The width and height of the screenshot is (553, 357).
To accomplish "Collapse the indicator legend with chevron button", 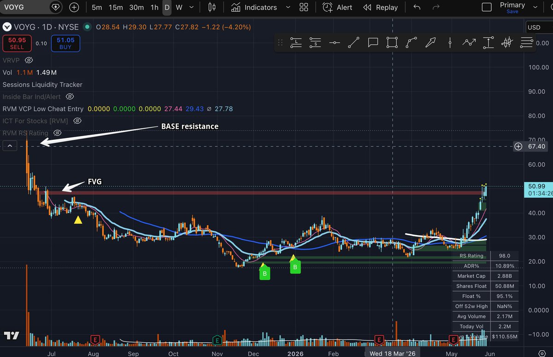I will coord(10,146).
